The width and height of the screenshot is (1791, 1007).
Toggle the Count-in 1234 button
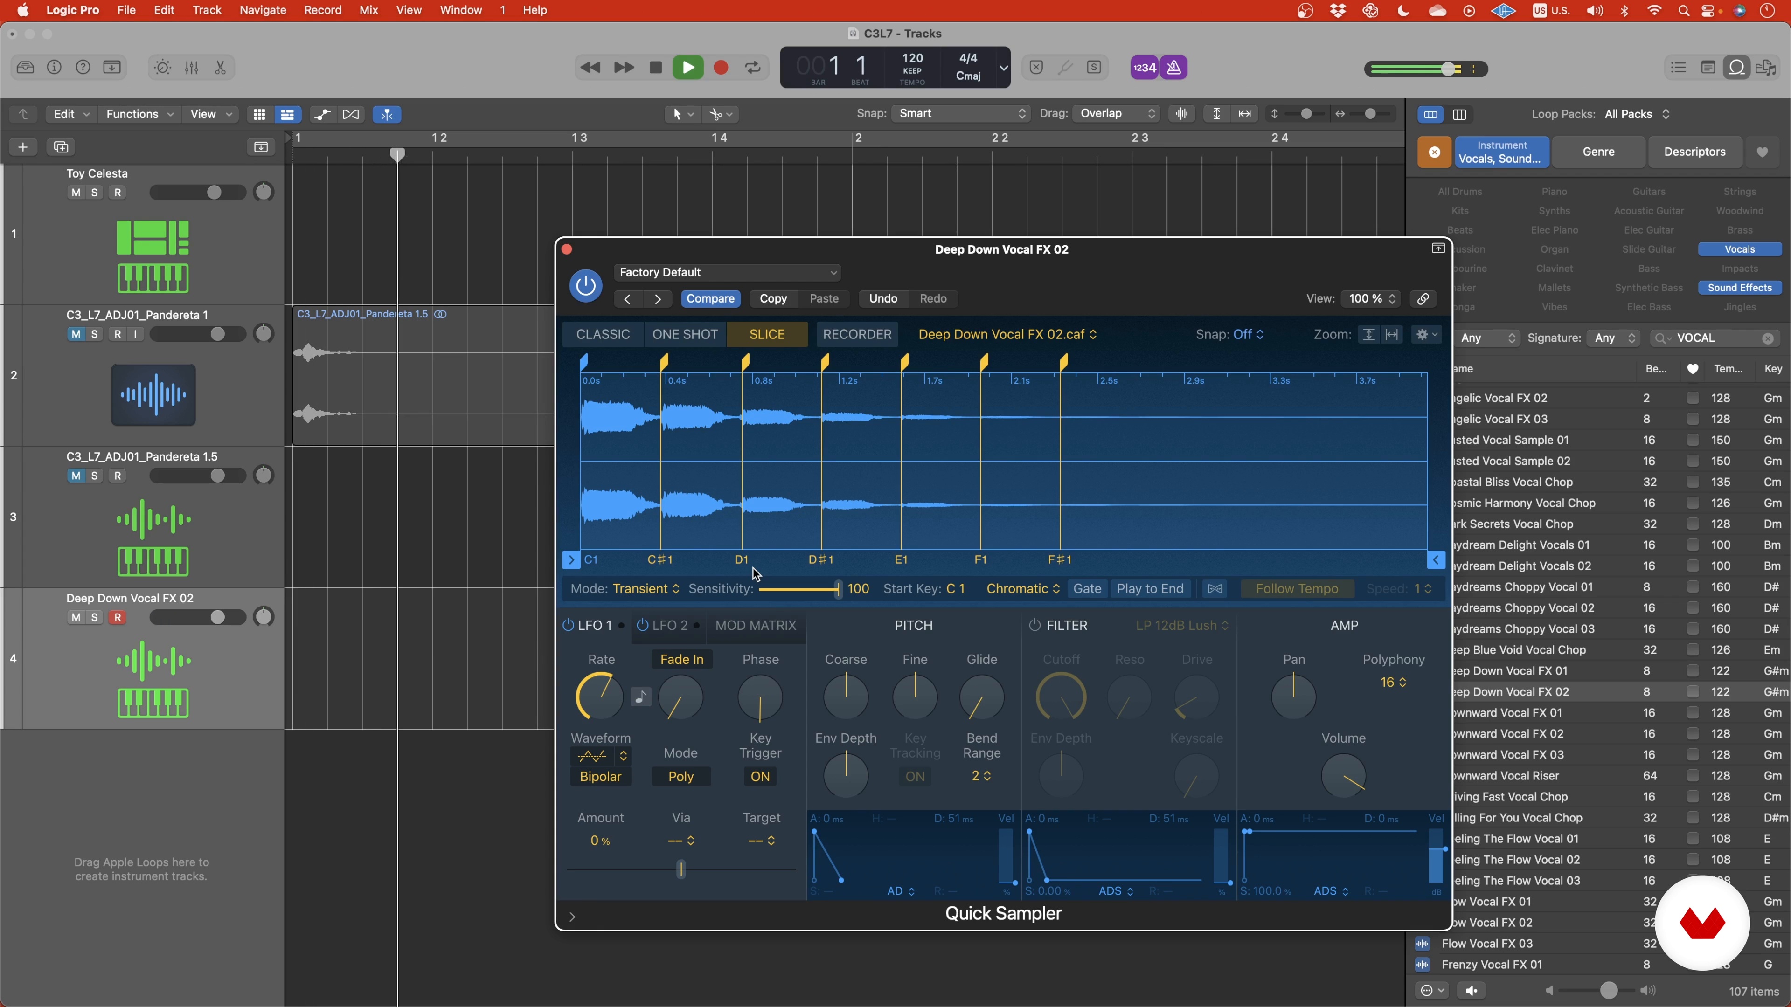tap(1144, 68)
